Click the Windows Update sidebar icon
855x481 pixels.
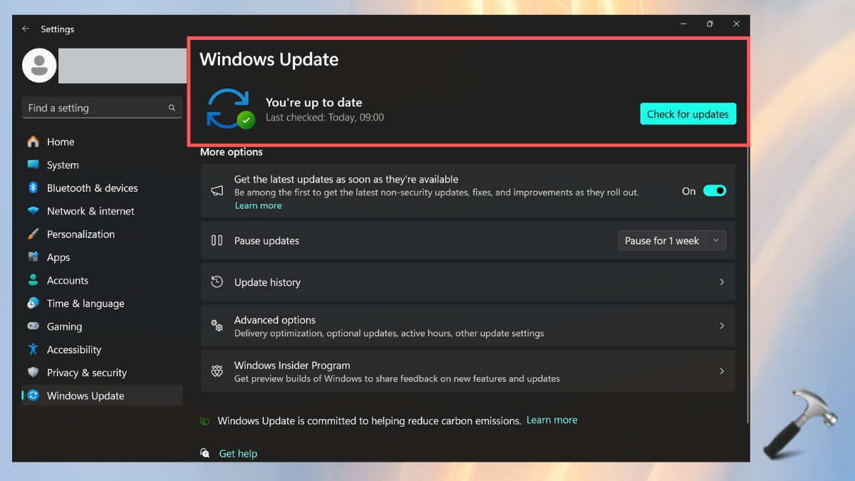(33, 395)
